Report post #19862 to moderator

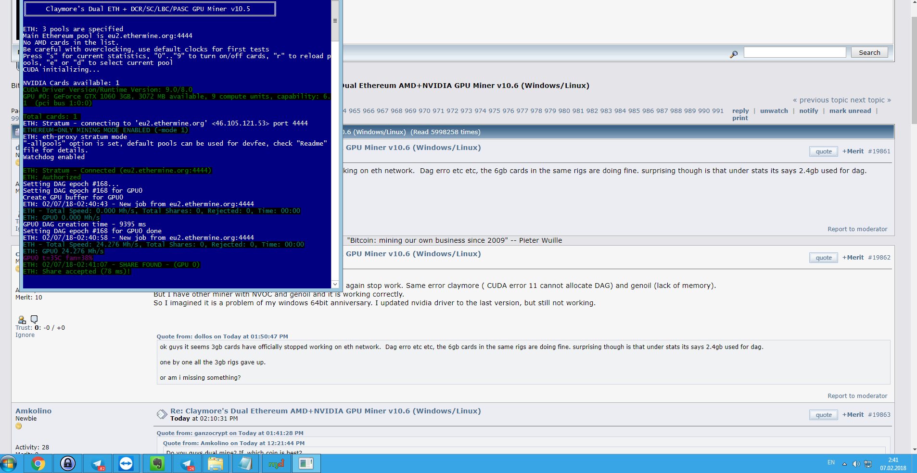[857, 396]
